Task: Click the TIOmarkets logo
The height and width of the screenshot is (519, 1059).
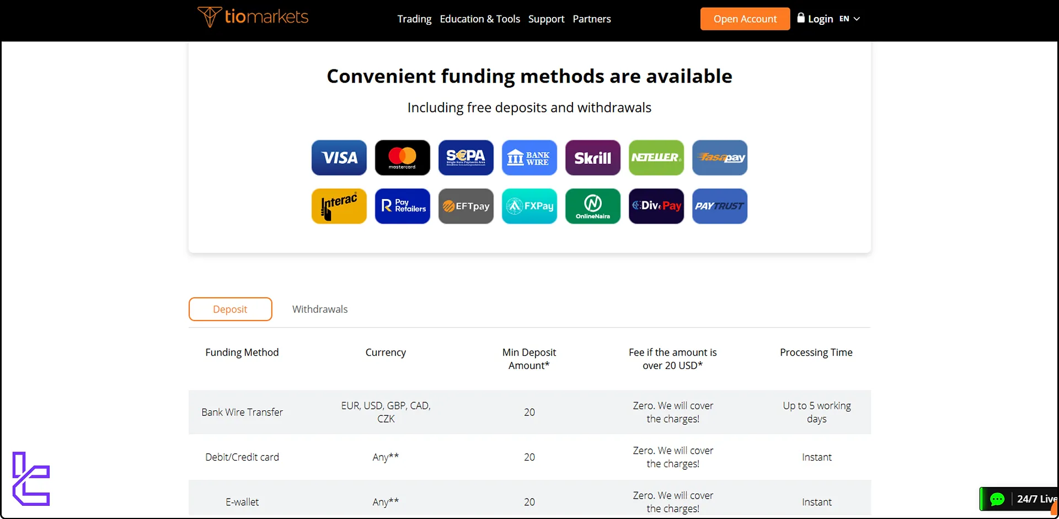Action: (x=253, y=17)
